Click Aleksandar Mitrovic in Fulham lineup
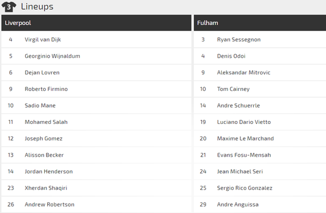This screenshot has height=213, width=326. (x=244, y=73)
